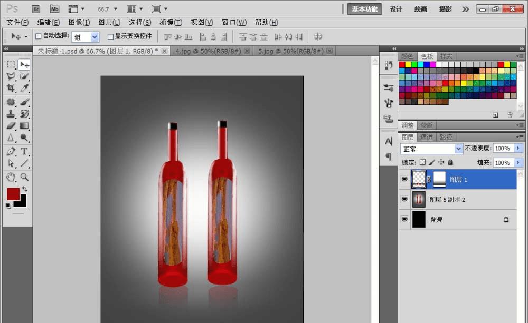Select the Pen tool
This screenshot has height=323, width=528.
[x=11, y=152]
